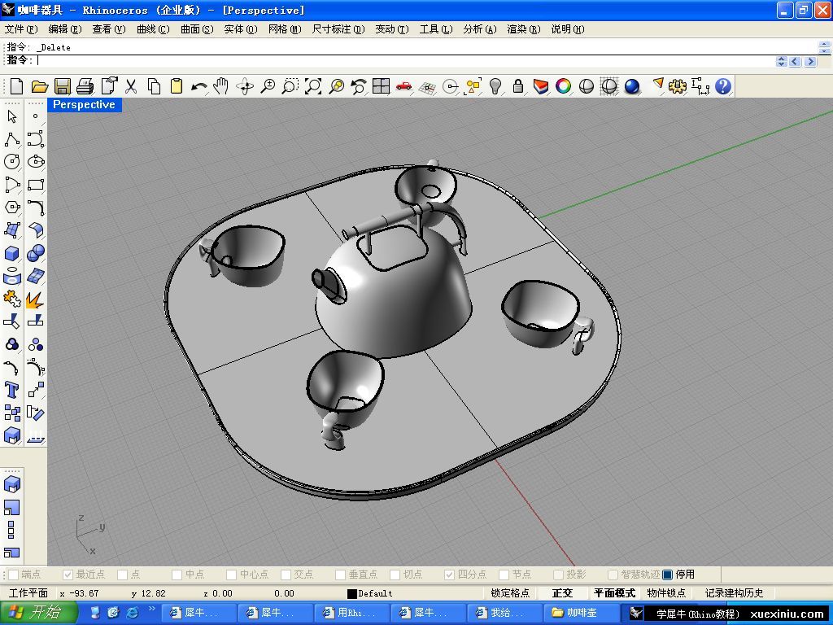
Task: Enable the 交点 object snap checkbox
Action: click(x=286, y=575)
